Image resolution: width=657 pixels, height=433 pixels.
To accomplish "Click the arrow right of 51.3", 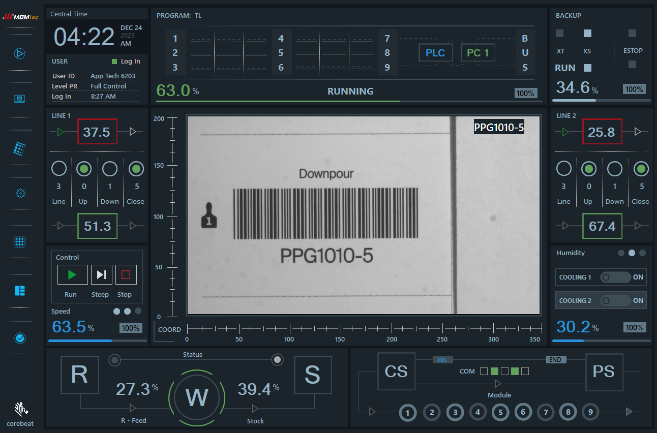I will tap(133, 226).
